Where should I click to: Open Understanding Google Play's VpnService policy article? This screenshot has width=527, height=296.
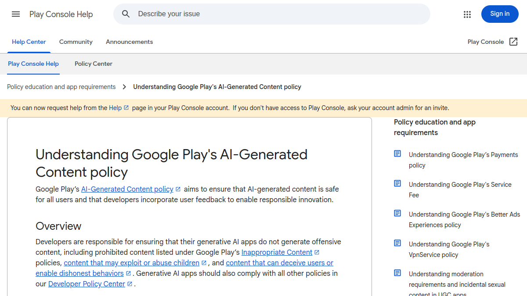point(449,250)
